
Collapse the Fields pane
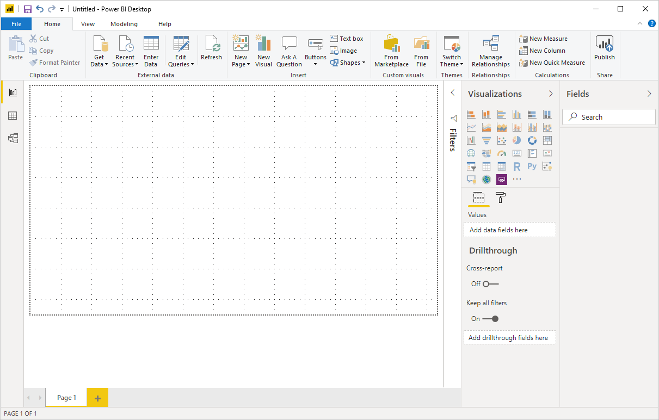(649, 94)
